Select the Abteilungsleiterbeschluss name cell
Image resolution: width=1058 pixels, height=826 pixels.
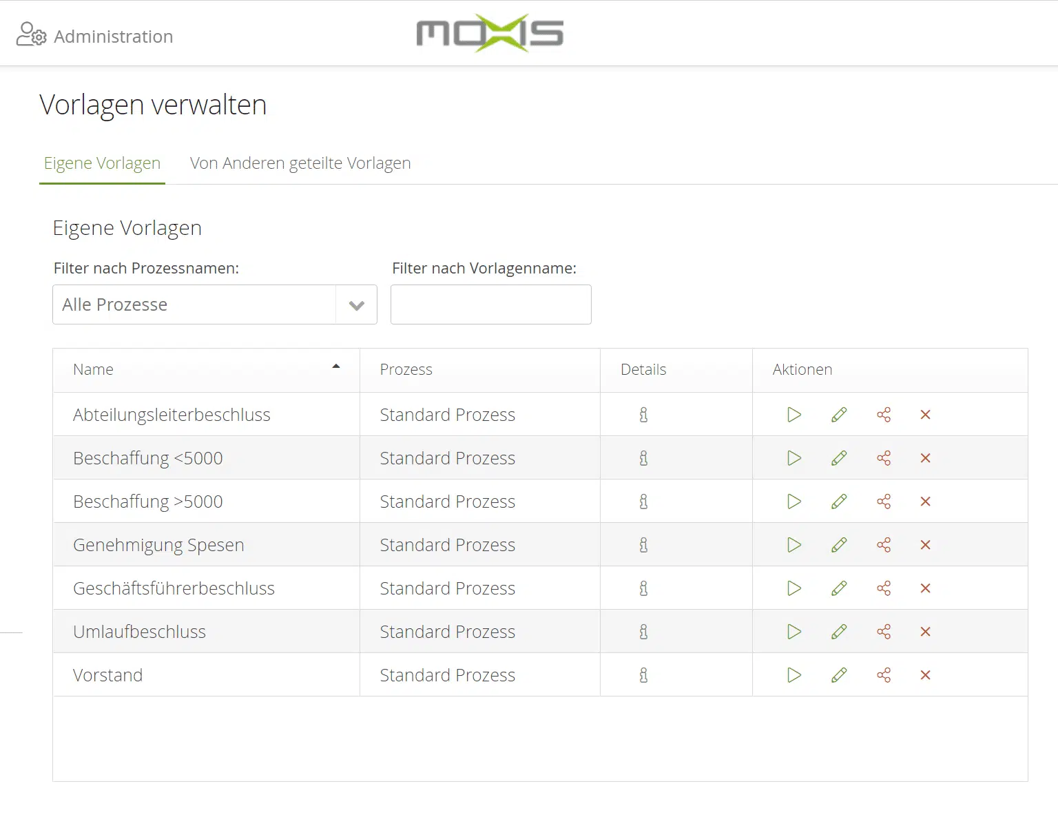pos(207,415)
